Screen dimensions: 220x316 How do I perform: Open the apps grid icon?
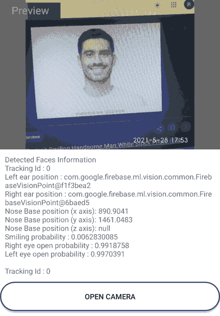(174, 5)
